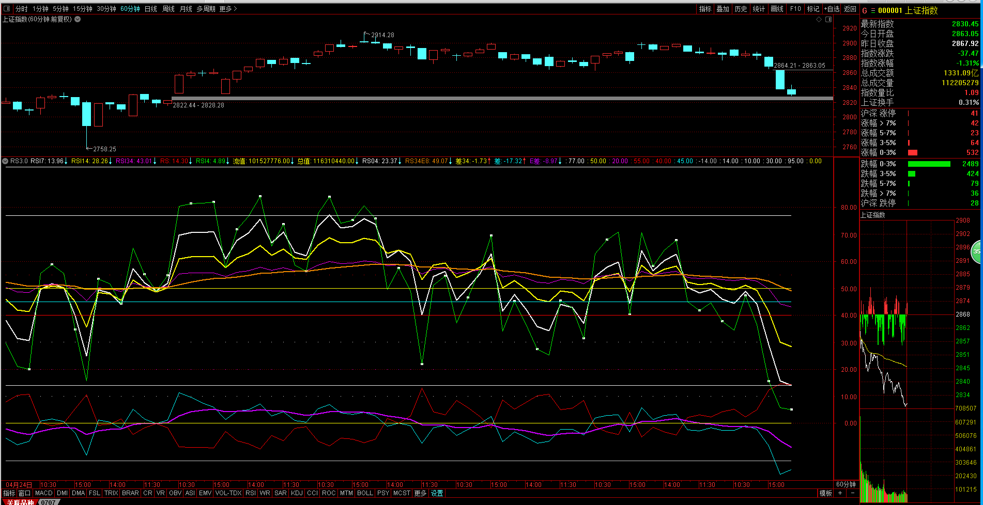Viewport: 983px width, 505px height.
Task: Switch indicator to BRAR
Action: tap(130, 493)
